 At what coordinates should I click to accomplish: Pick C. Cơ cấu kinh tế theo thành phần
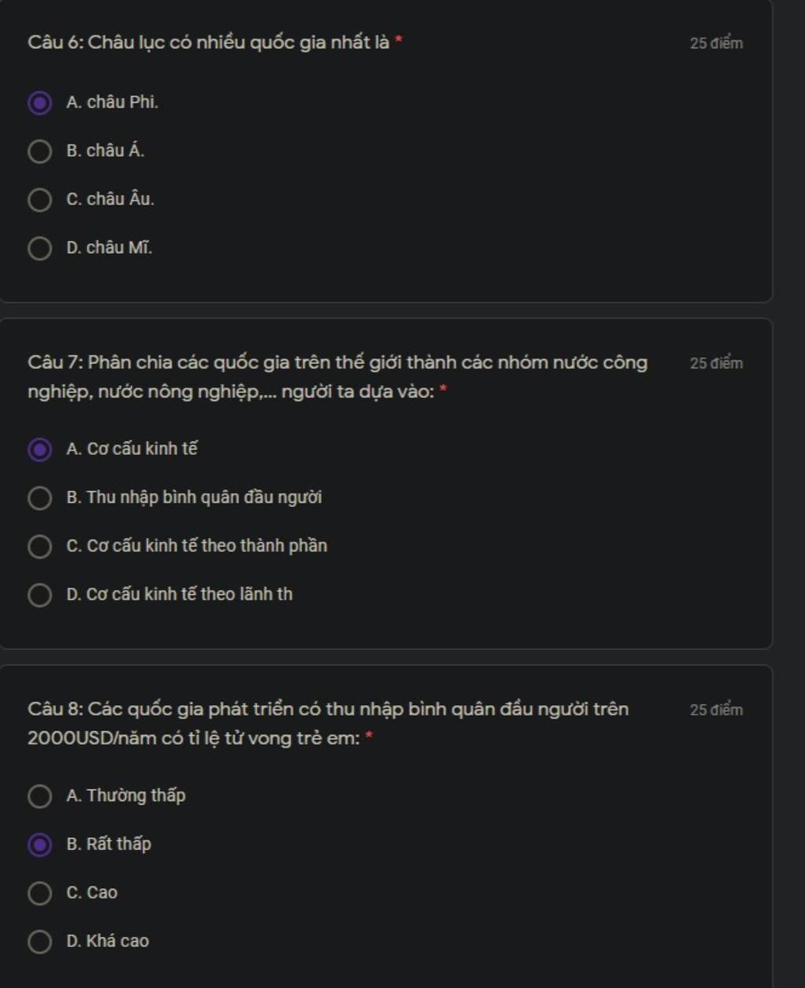tap(39, 547)
